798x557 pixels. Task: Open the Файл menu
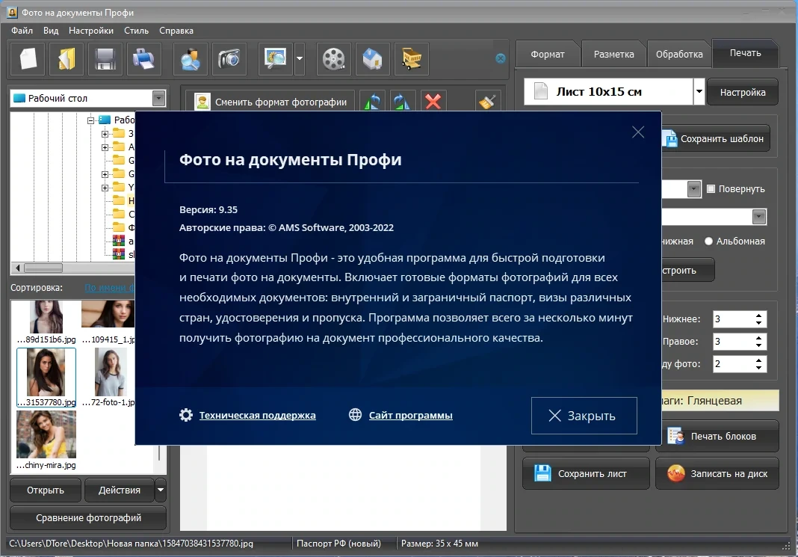tap(22, 31)
